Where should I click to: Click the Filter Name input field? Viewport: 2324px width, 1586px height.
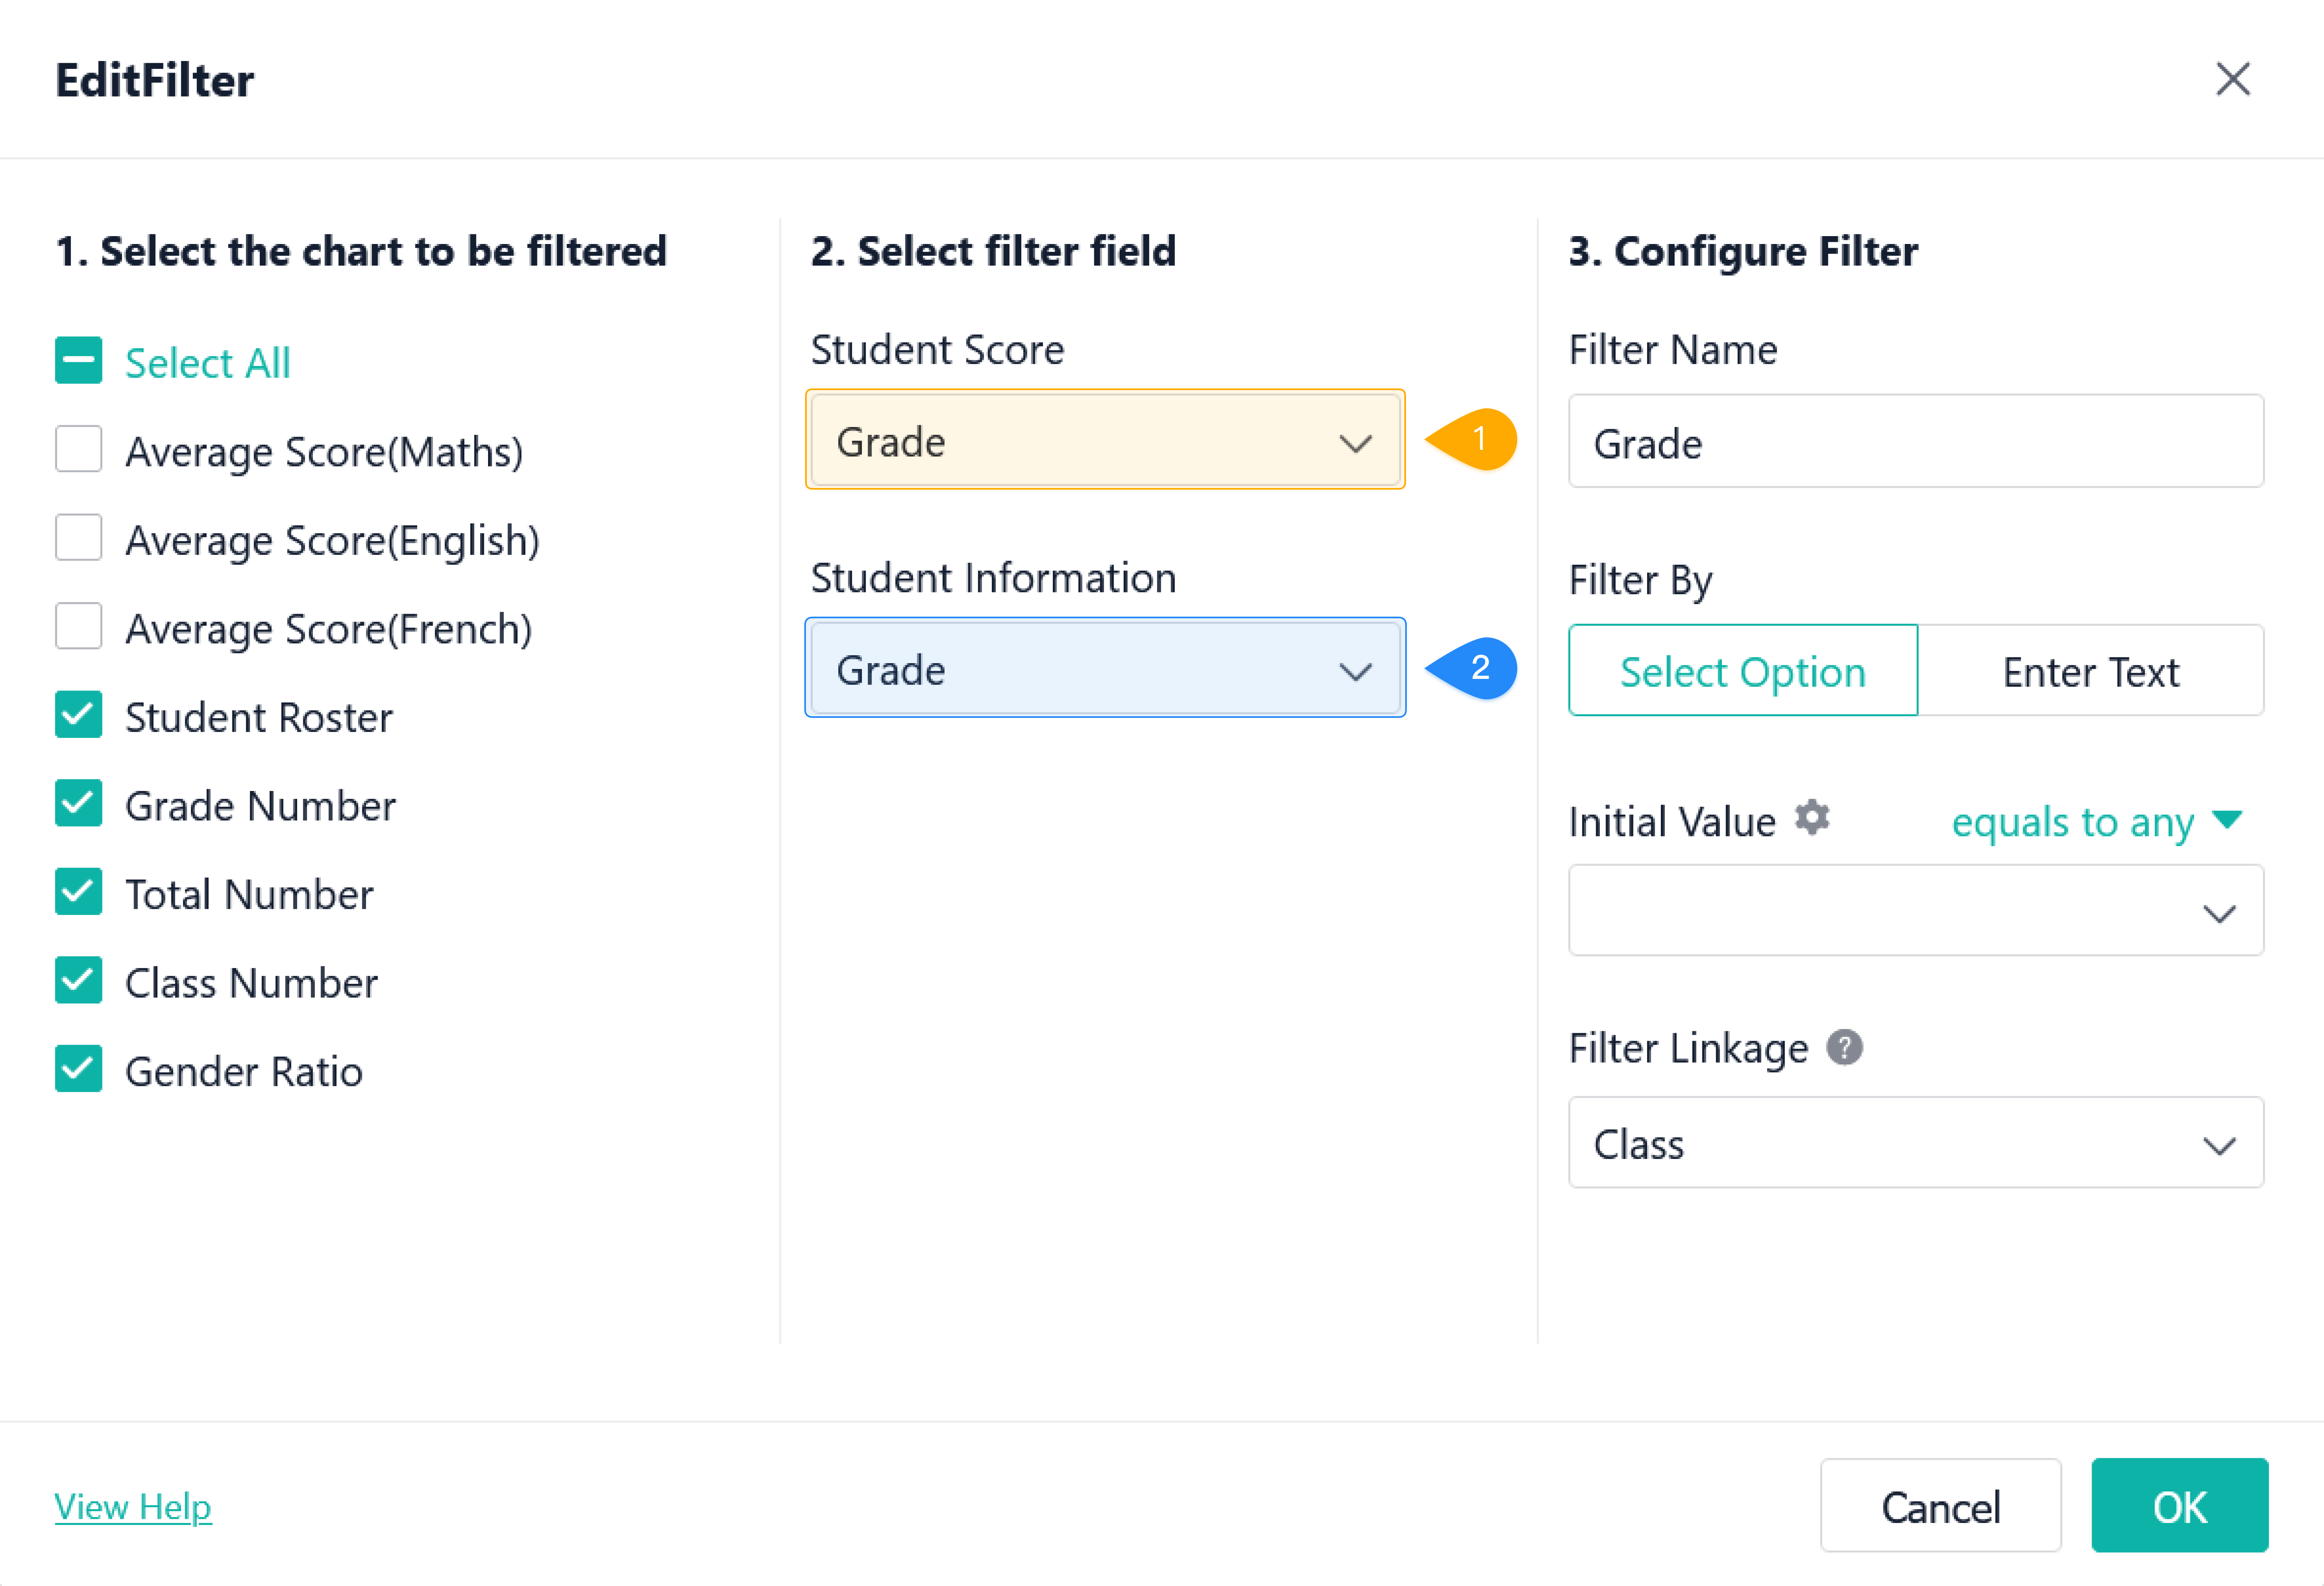click(x=1915, y=442)
